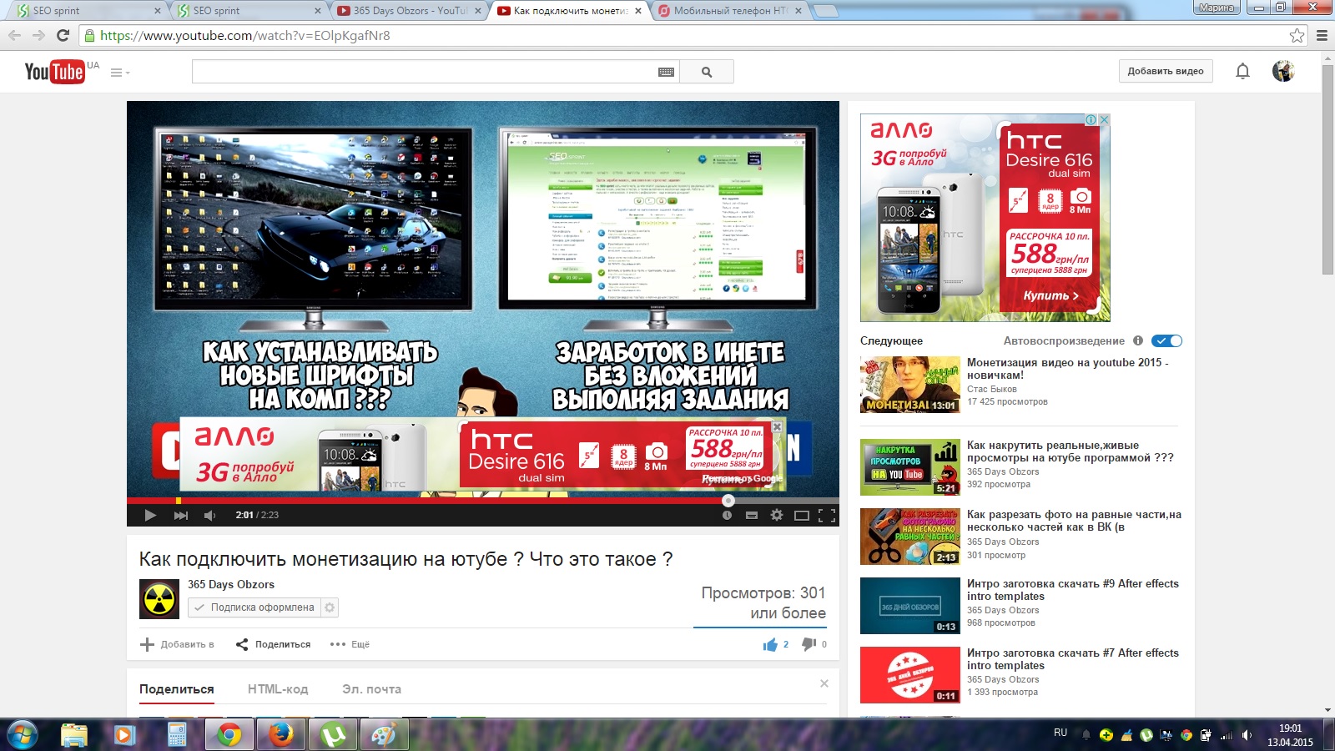Go back in browser history
This screenshot has height=751, width=1335.
click(x=14, y=35)
